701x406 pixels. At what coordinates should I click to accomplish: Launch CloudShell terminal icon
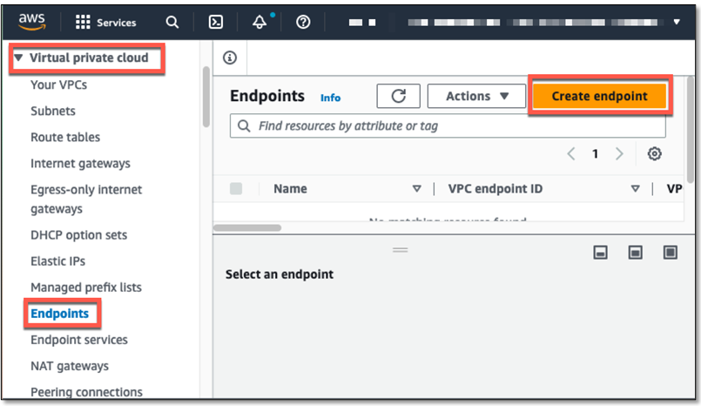point(216,23)
